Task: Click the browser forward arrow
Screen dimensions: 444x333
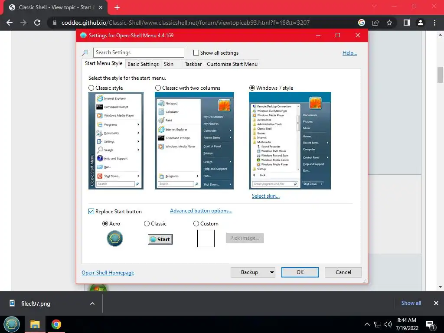Action: click(x=23, y=23)
